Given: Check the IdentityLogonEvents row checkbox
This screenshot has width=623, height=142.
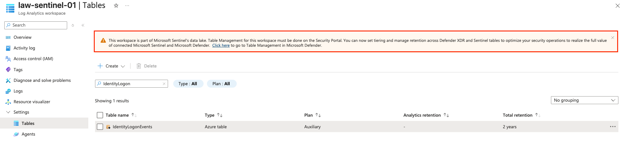Looking at the screenshot, I should (100, 127).
